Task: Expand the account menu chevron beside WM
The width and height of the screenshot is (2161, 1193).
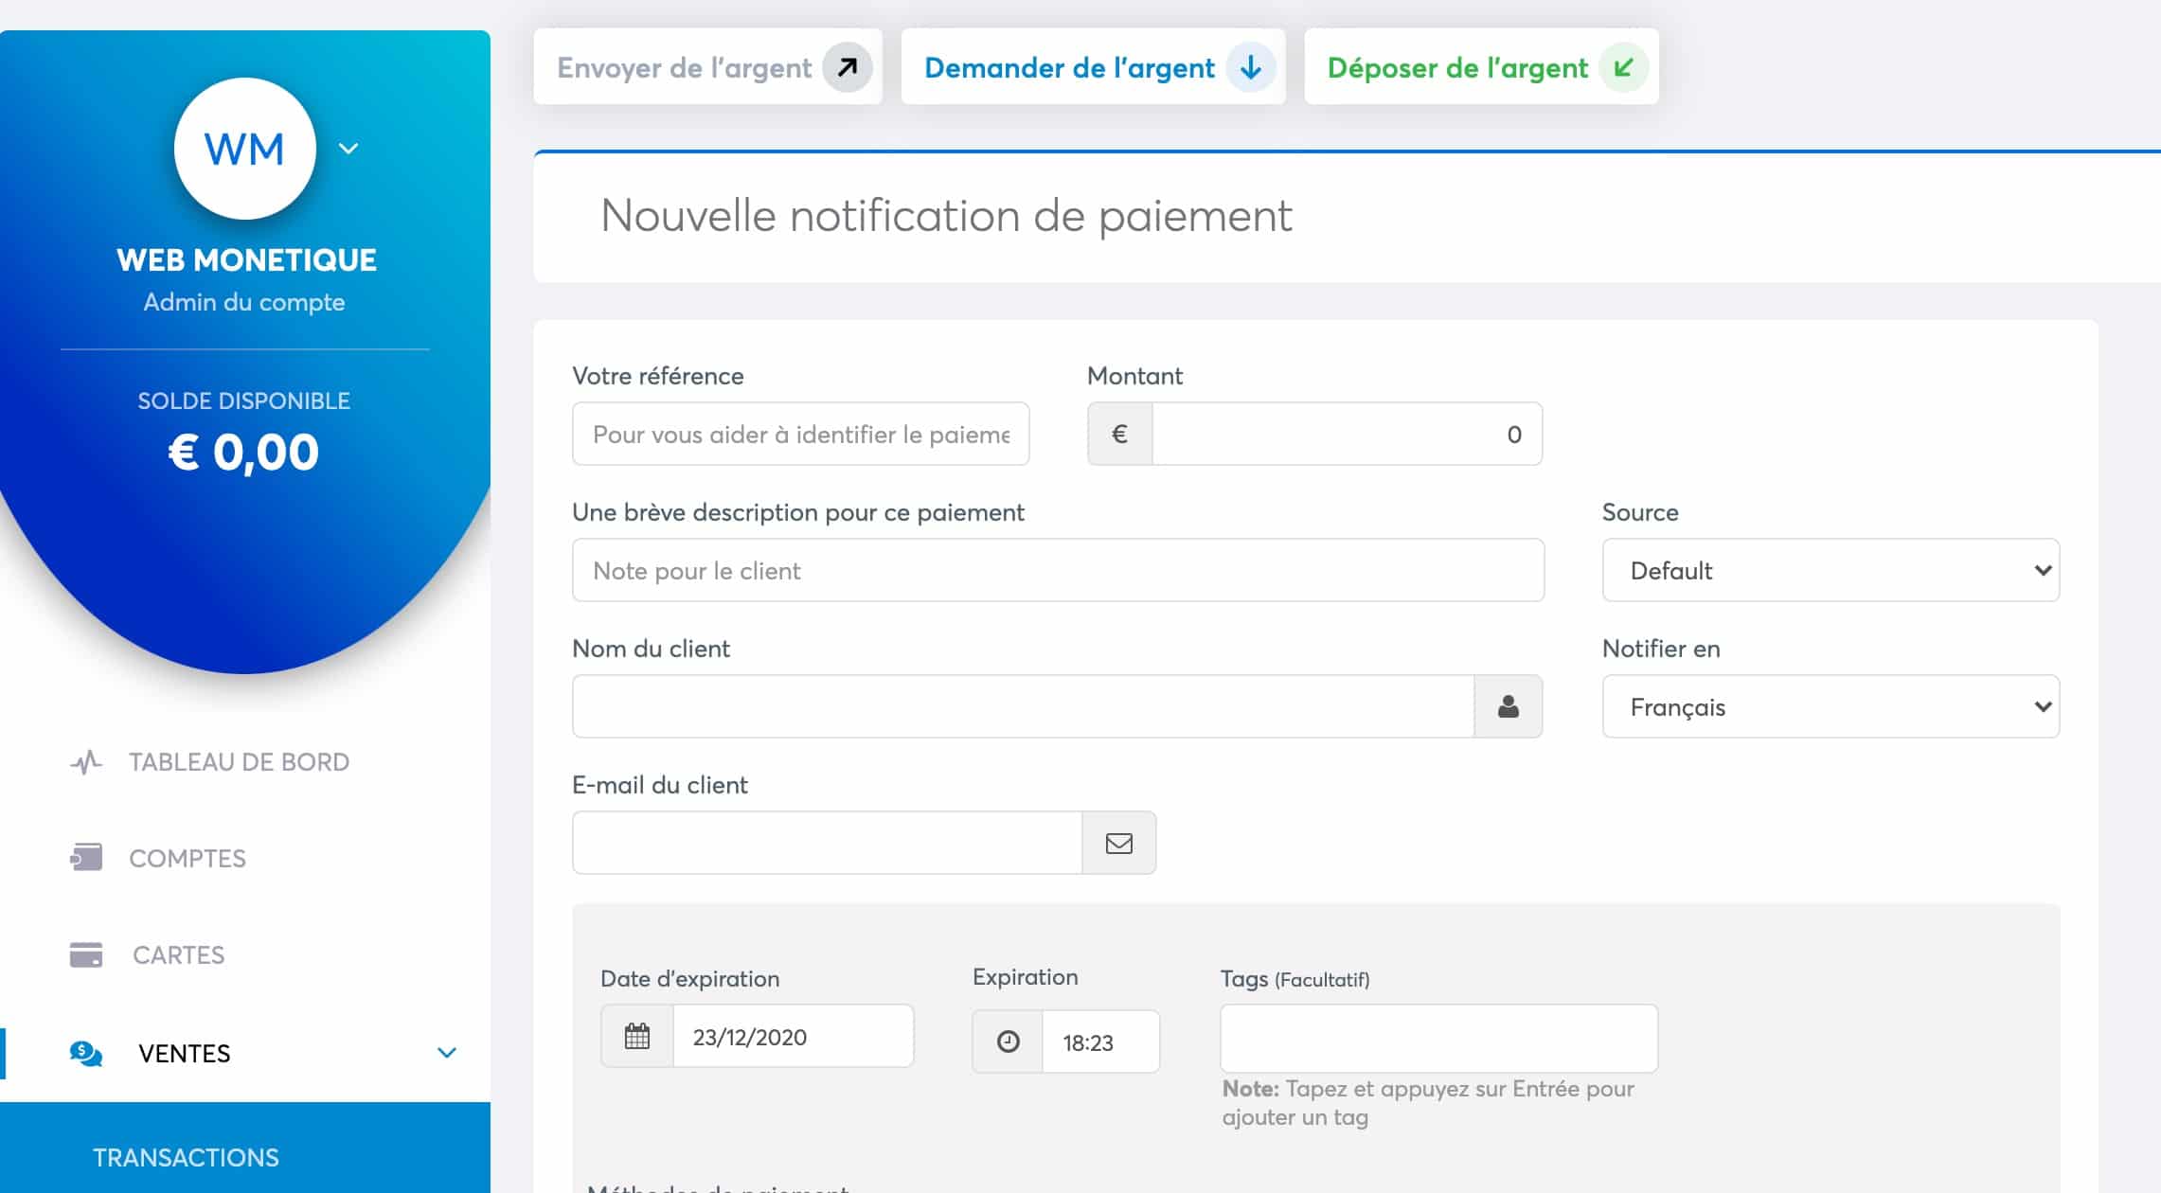Action: coord(348,149)
